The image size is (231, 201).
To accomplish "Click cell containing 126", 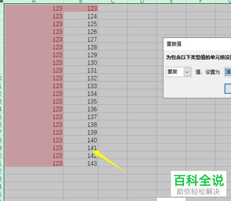I will [81, 31].
